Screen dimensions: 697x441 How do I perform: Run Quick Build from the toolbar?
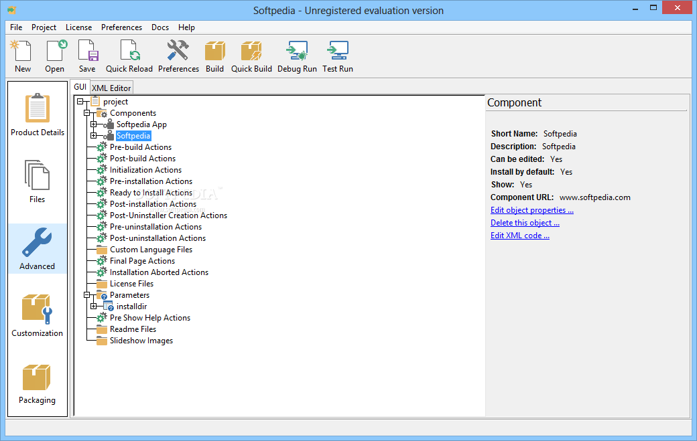click(251, 51)
